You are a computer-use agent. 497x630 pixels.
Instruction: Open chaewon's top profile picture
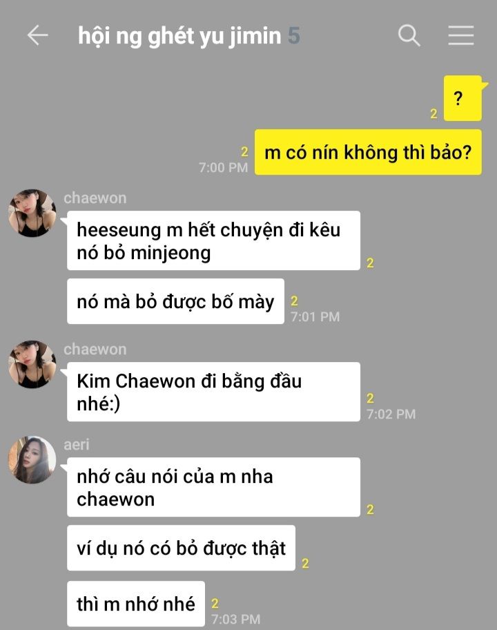click(x=32, y=213)
